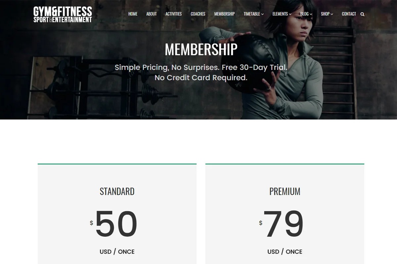Select the Standard plan heading
The height and width of the screenshot is (264, 397).
click(117, 191)
